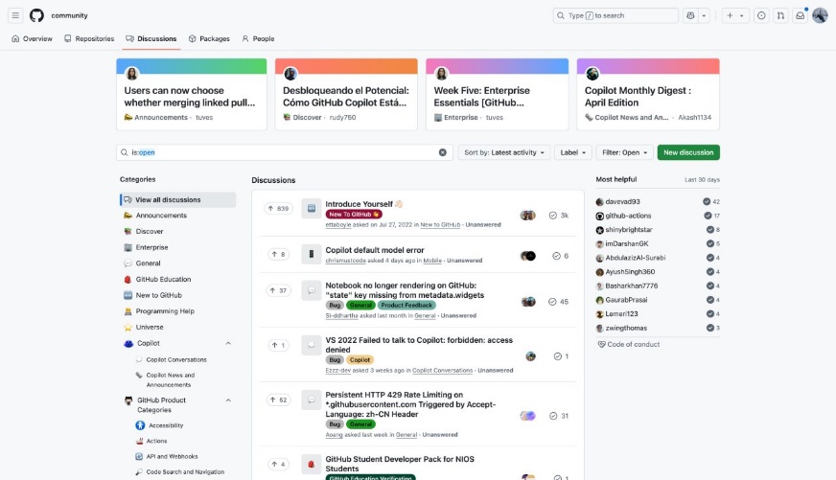Open Copilot chat icon in header

point(690,15)
